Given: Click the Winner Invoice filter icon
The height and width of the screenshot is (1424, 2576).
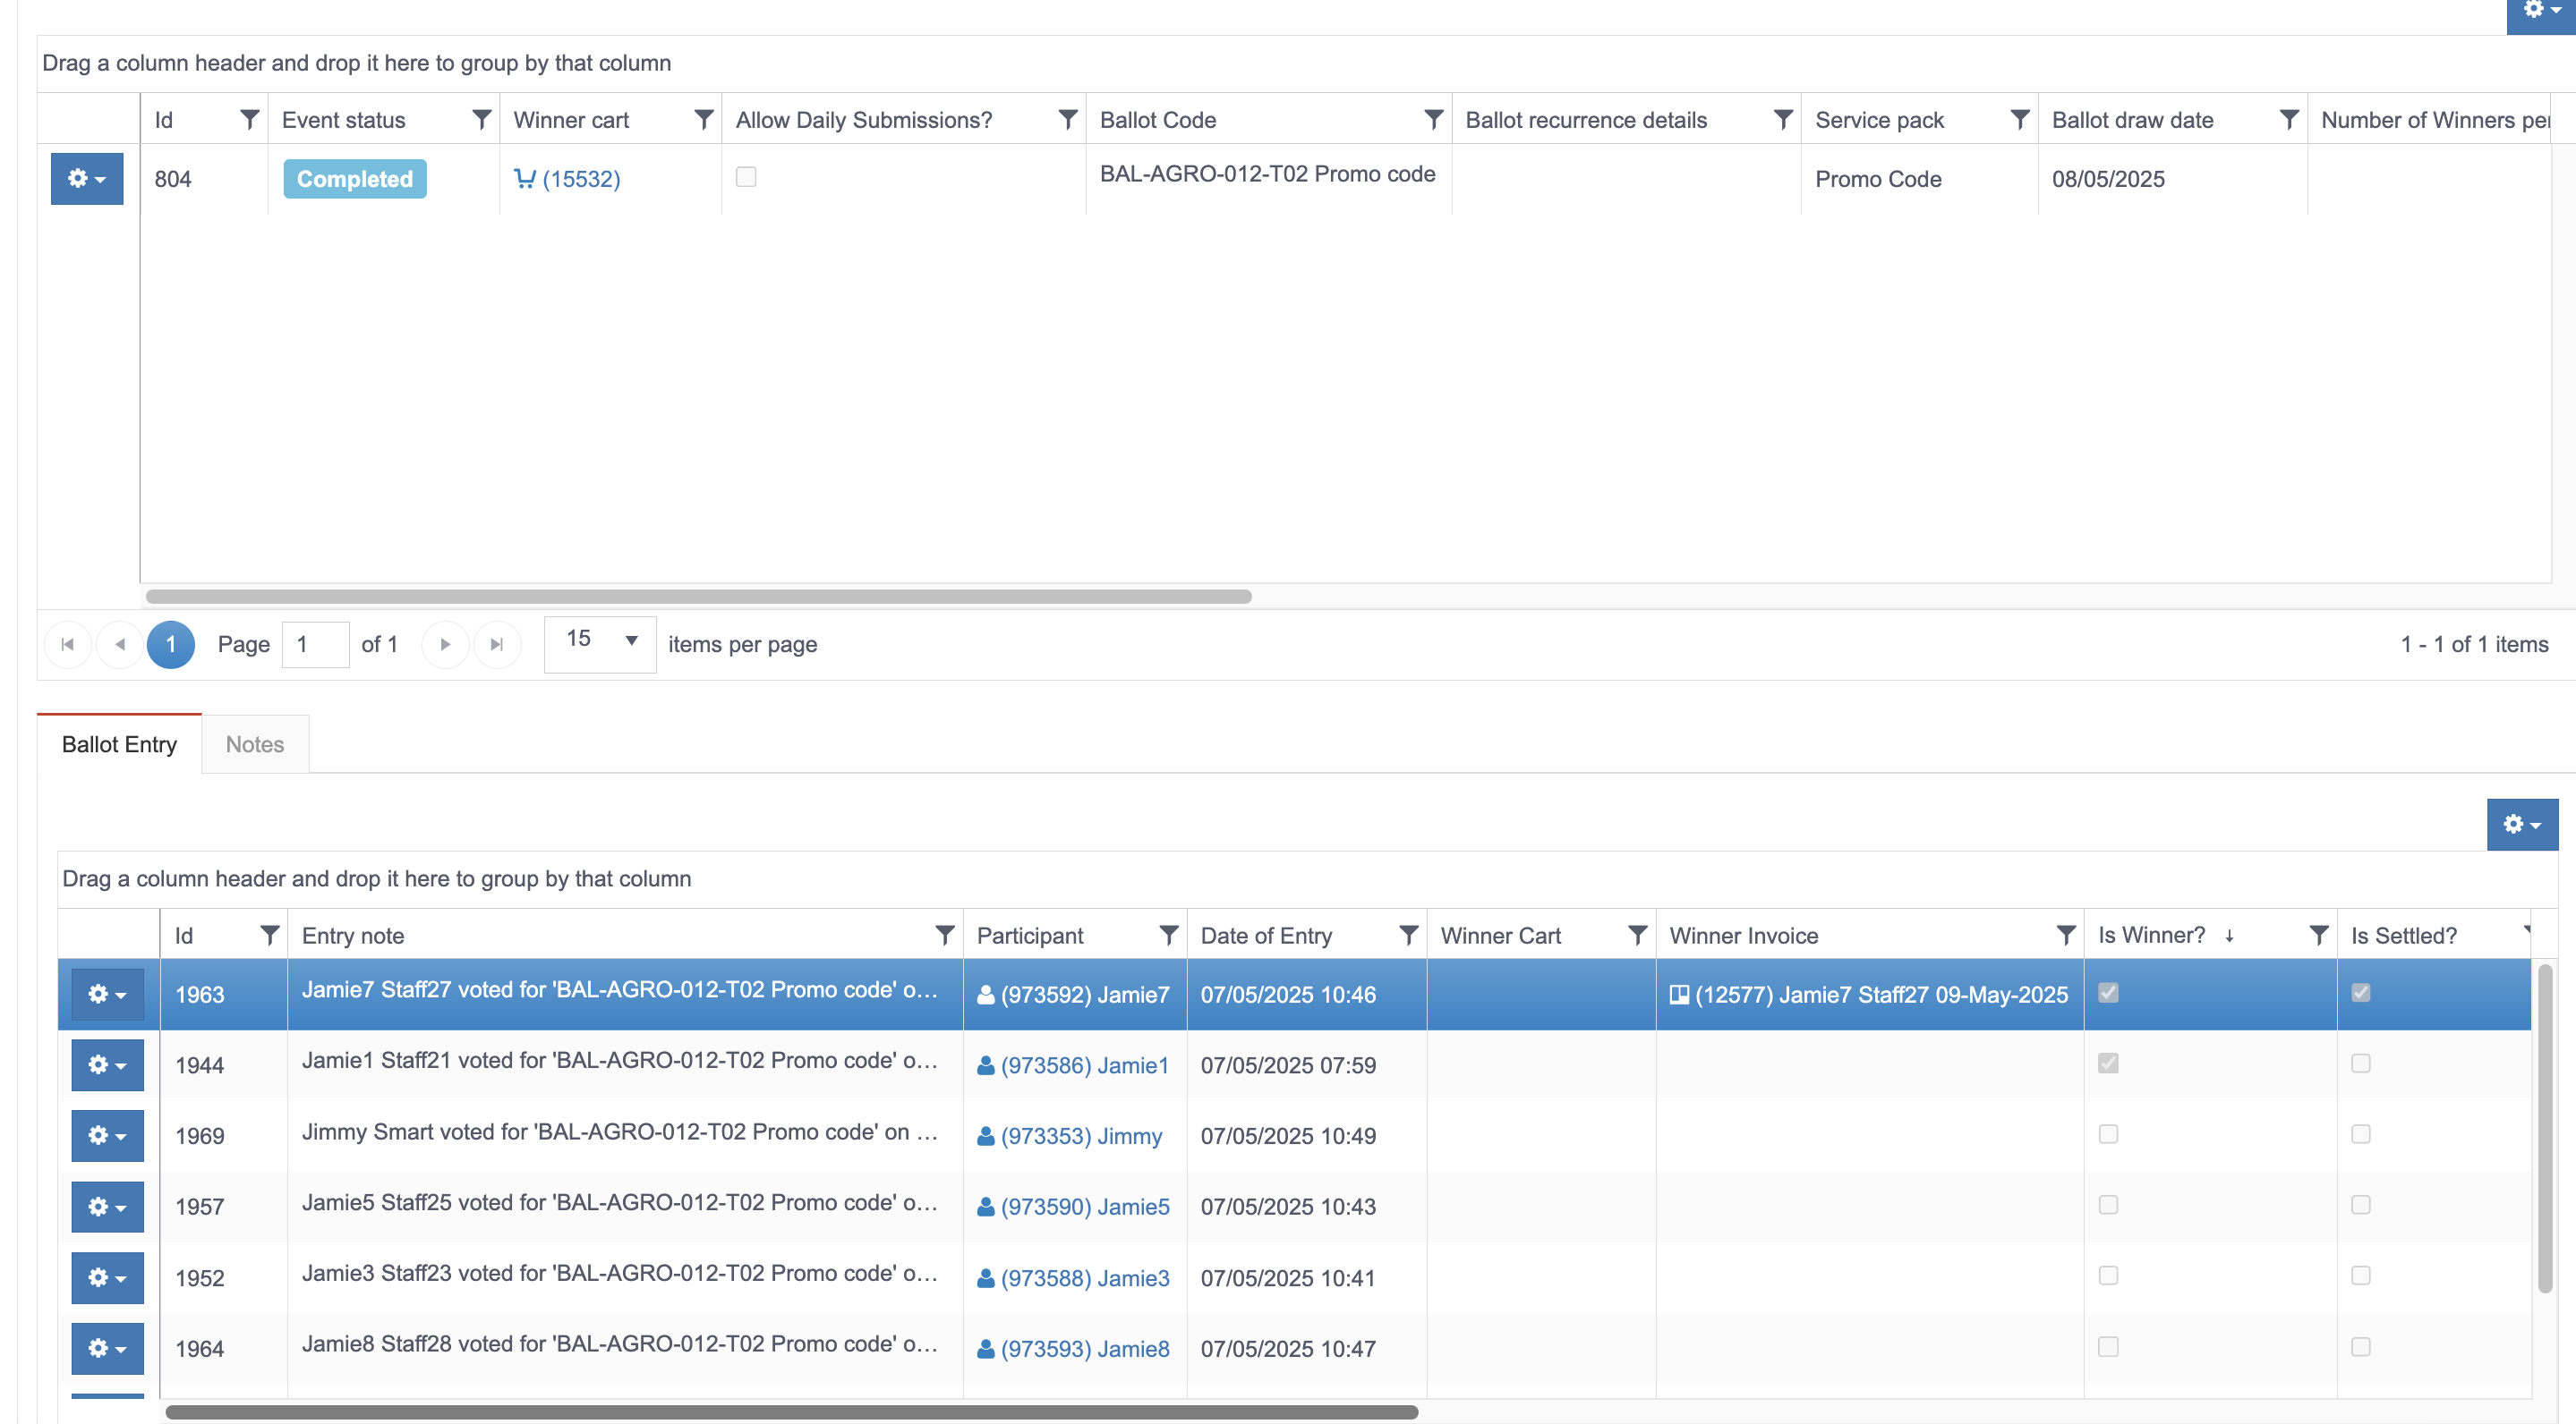Looking at the screenshot, I should point(2065,936).
